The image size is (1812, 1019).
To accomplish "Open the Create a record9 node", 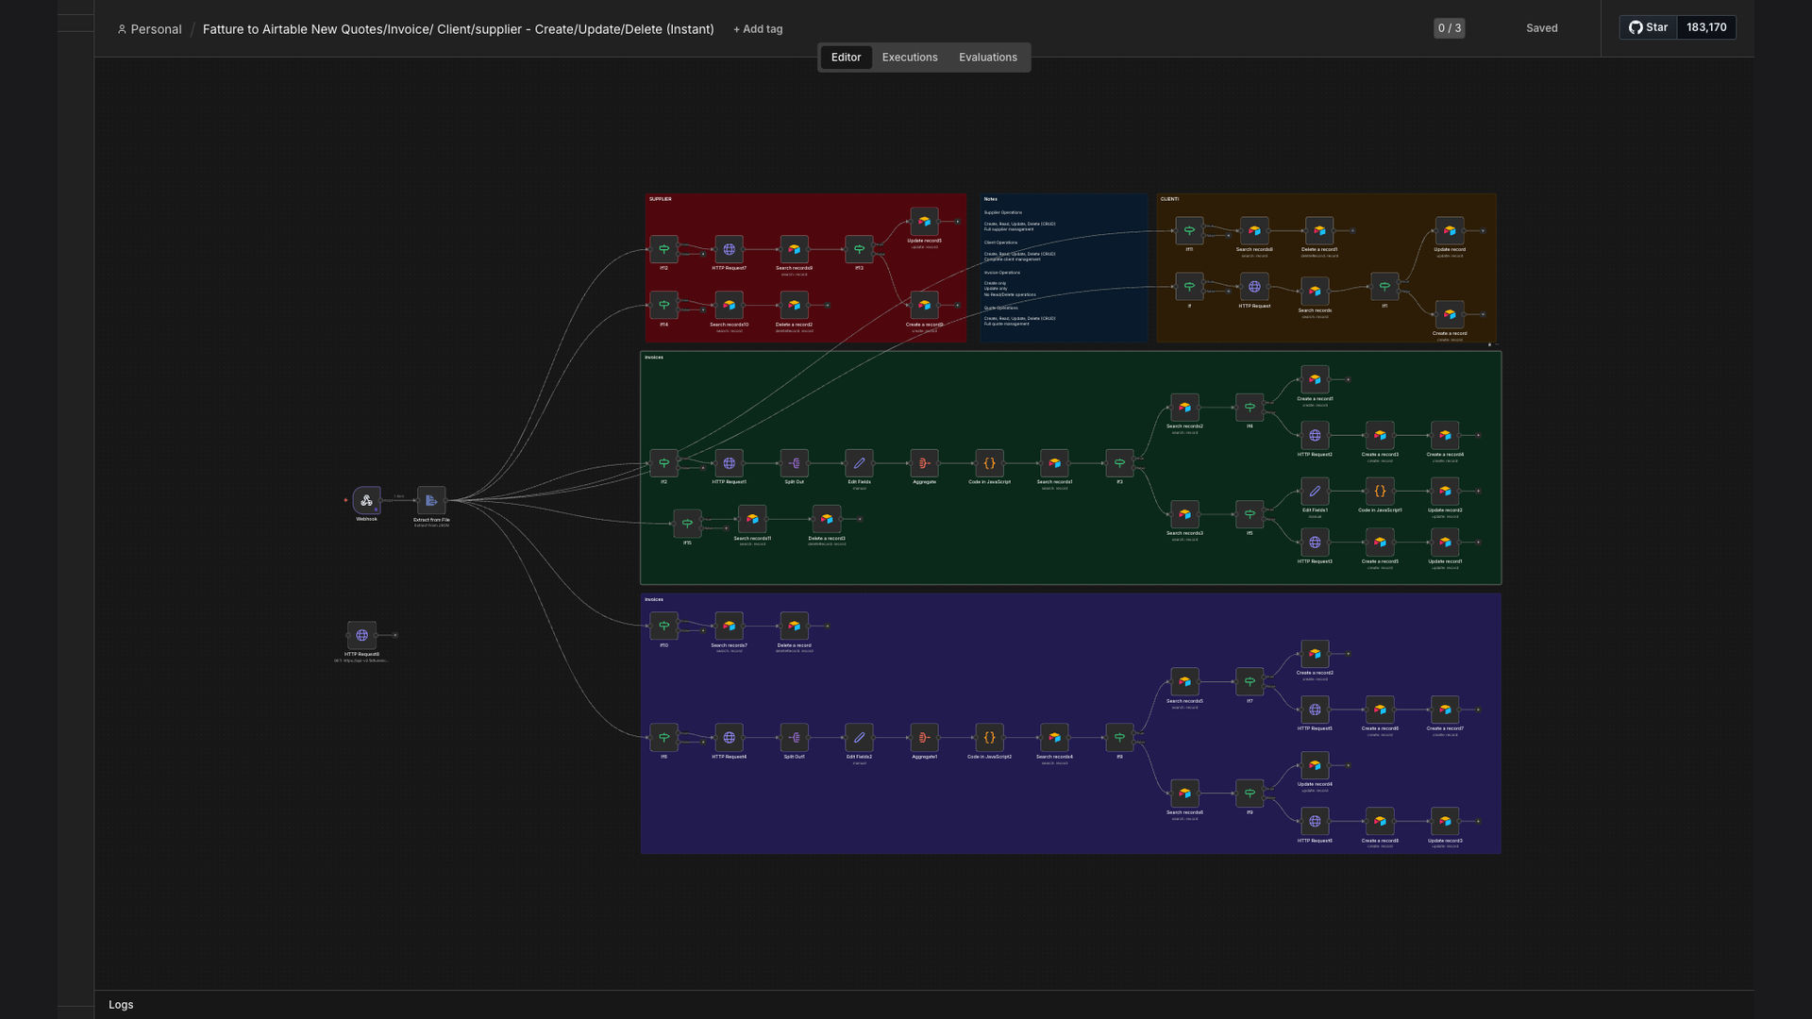I will (924, 305).
